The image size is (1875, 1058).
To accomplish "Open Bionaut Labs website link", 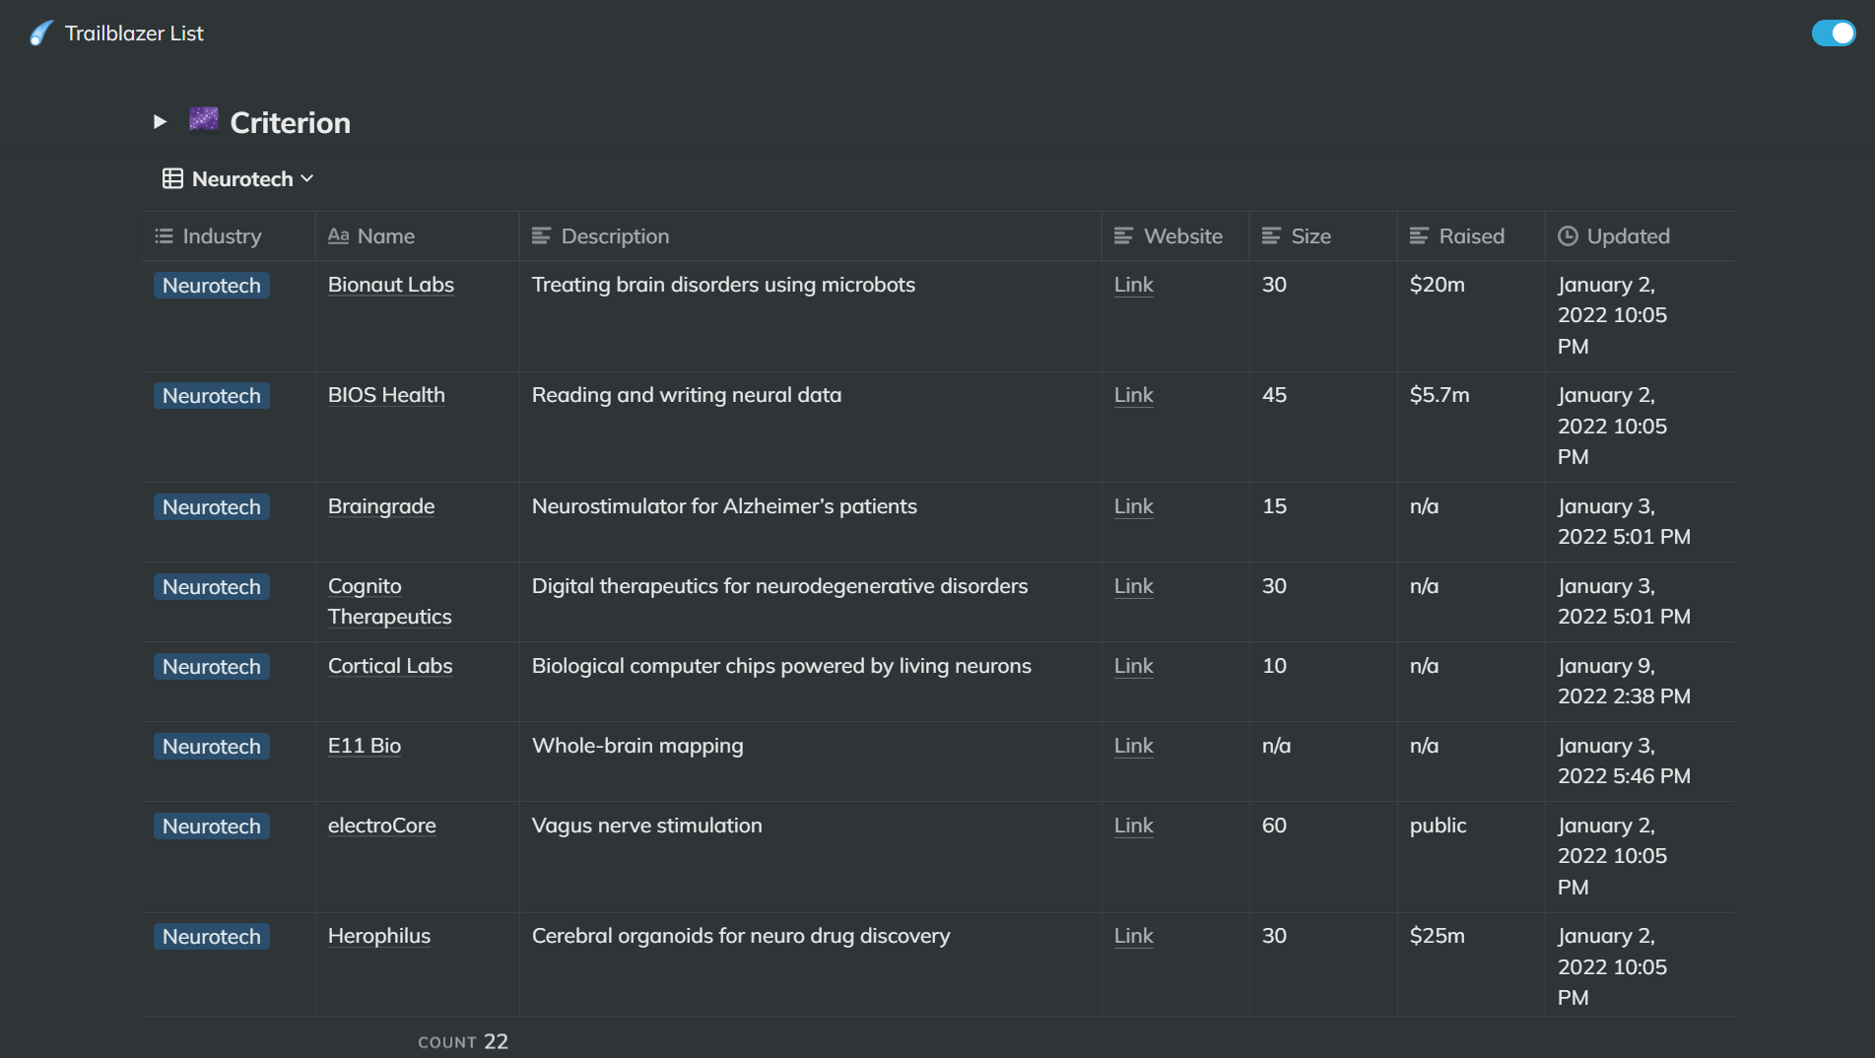I will coord(1133,285).
